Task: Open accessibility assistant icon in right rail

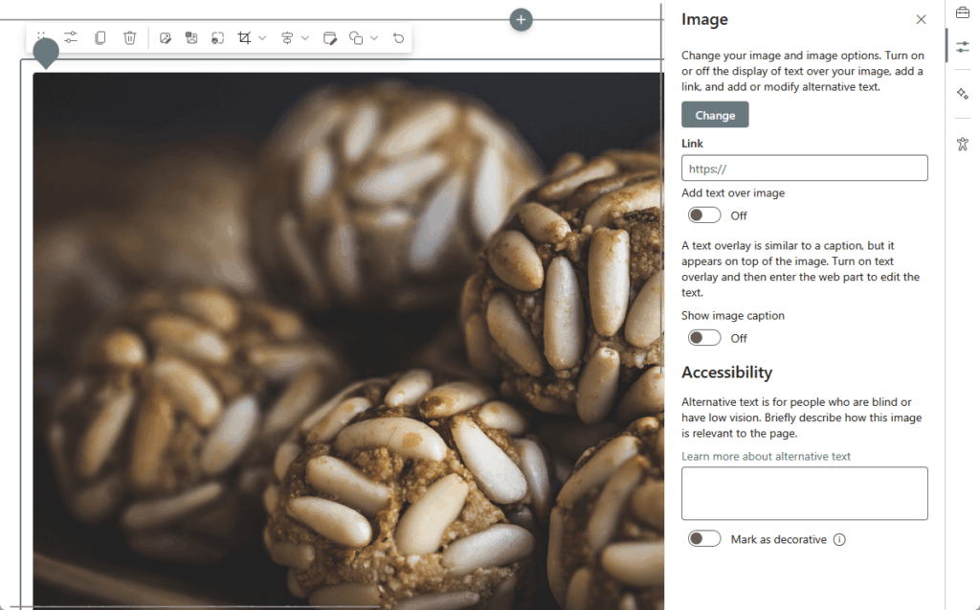Action: click(x=963, y=144)
